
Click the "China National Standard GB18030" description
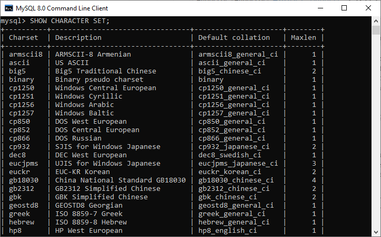(121, 180)
